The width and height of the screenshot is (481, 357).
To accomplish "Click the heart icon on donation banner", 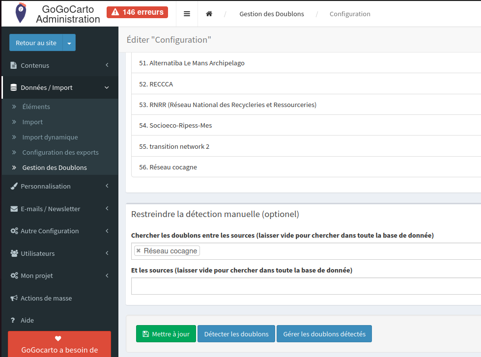I will point(58,339).
